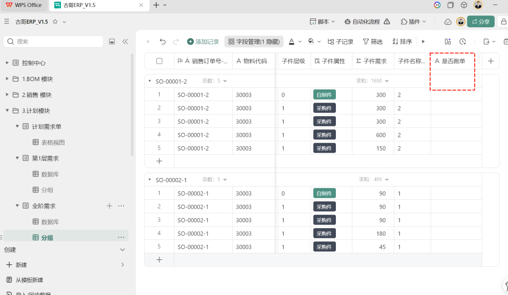Click the 物料代码 column header
The image size is (508, 295).
[254, 61]
